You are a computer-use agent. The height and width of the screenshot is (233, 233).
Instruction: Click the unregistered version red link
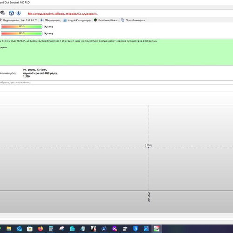pyautogui.click(x=63, y=14)
